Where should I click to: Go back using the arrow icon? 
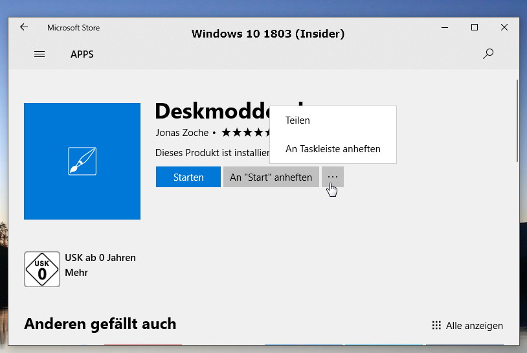(x=24, y=27)
